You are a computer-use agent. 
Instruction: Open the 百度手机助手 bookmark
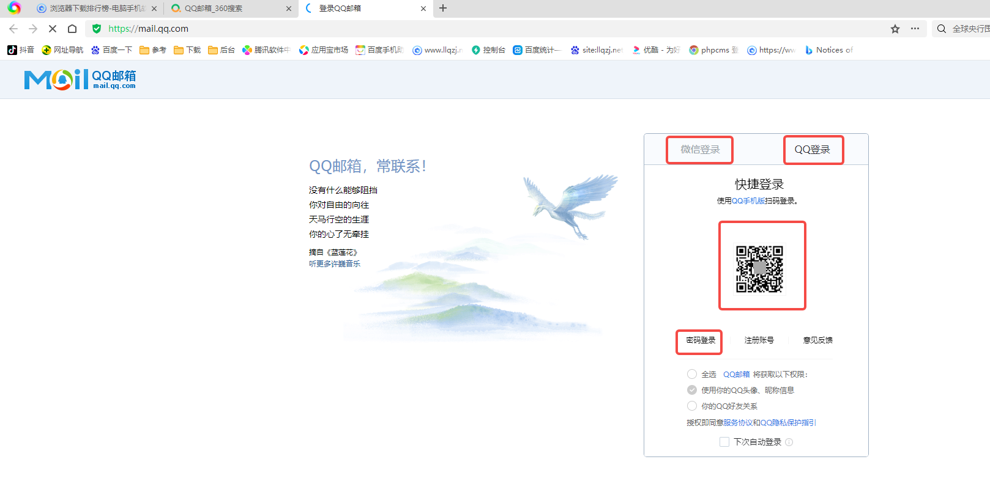pos(379,50)
